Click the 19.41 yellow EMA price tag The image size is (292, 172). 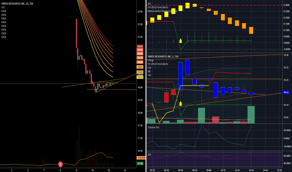140,77
